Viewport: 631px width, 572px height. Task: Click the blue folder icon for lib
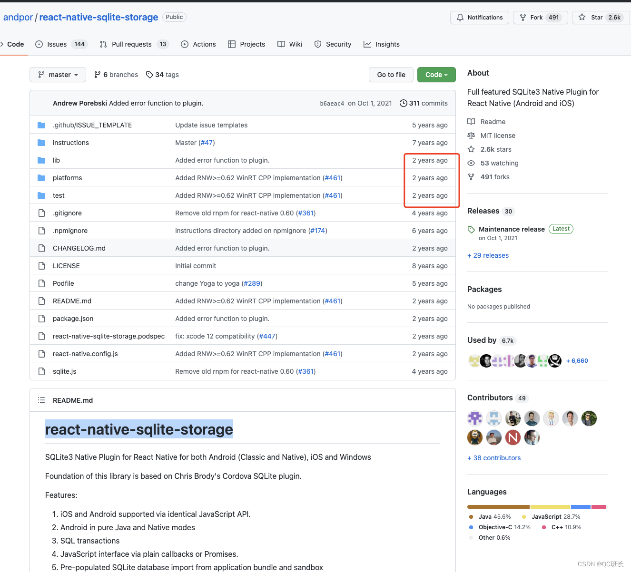[41, 160]
